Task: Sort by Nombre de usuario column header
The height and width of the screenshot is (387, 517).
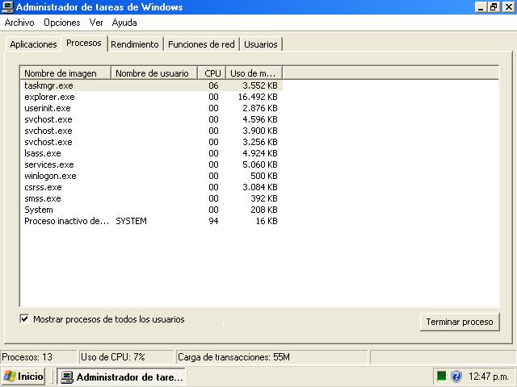Action: (154, 73)
